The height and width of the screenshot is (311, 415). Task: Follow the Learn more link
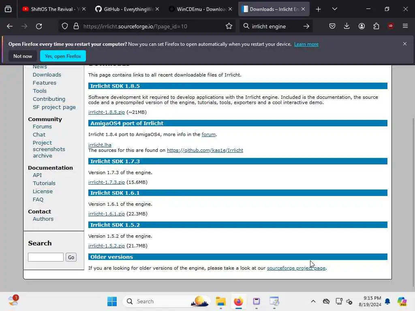coord(306,44)
